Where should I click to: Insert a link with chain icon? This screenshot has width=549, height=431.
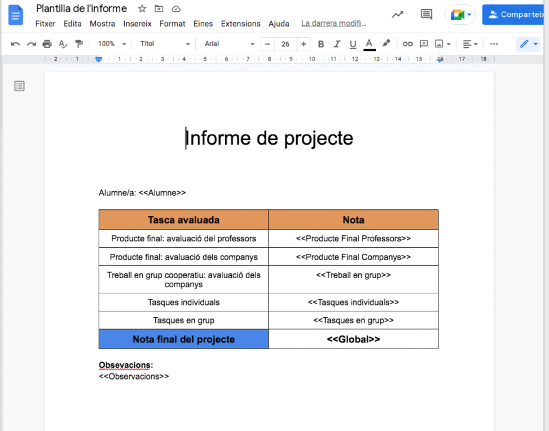[407, 44]
